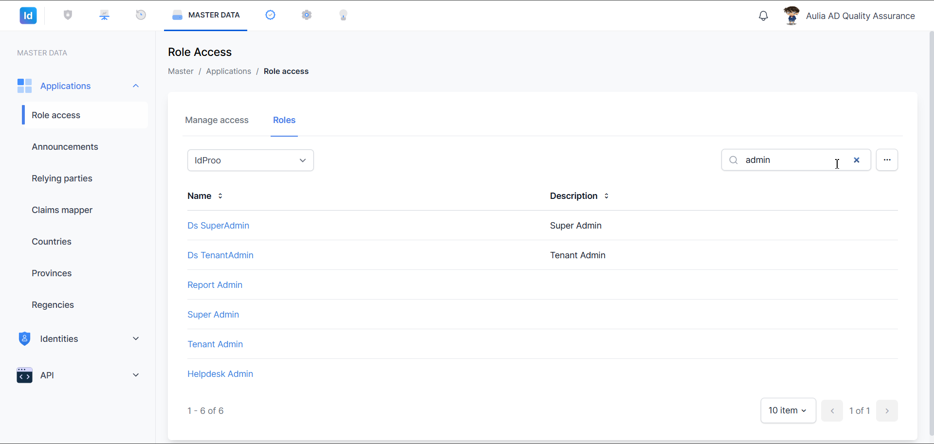Go to previous page
Viewport: 934px width, 444px height.
(x=832, y=411)
